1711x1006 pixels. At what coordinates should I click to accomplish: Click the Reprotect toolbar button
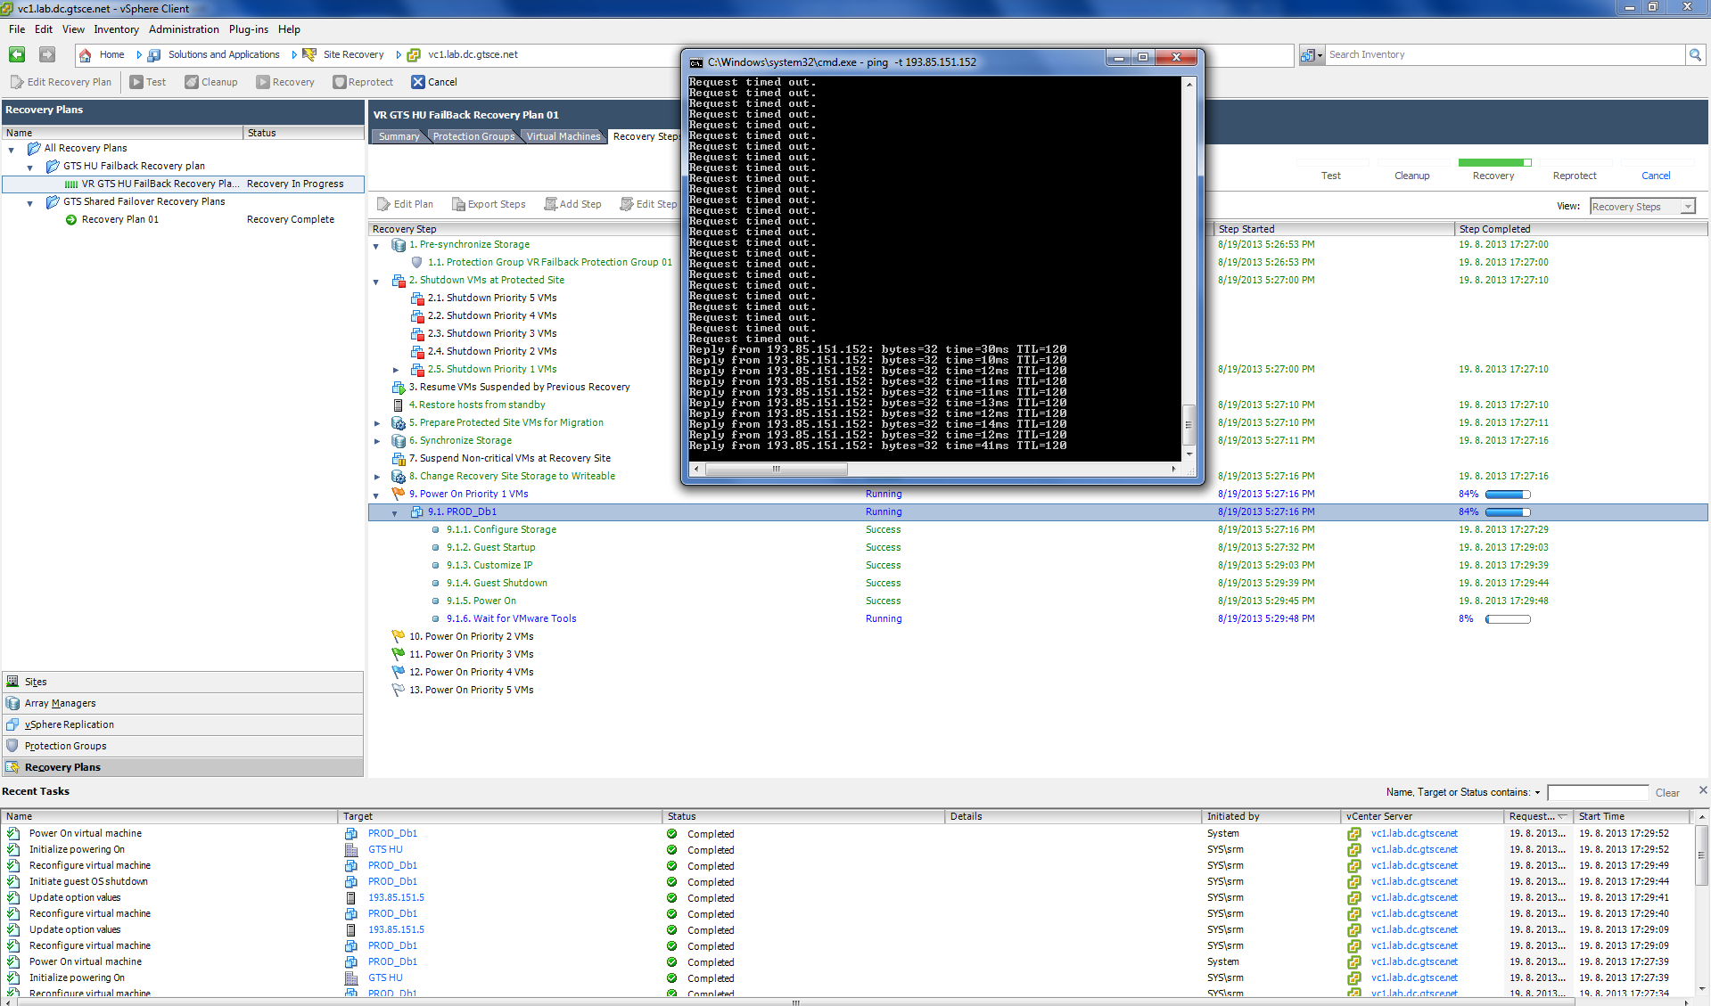tap(363, 82)
